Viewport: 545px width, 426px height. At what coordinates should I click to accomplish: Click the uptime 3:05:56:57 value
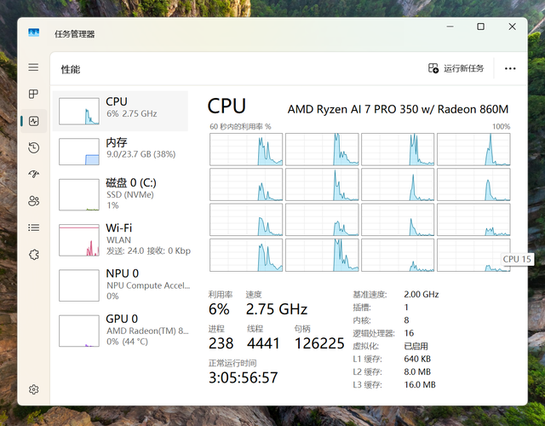pos(244,377)
